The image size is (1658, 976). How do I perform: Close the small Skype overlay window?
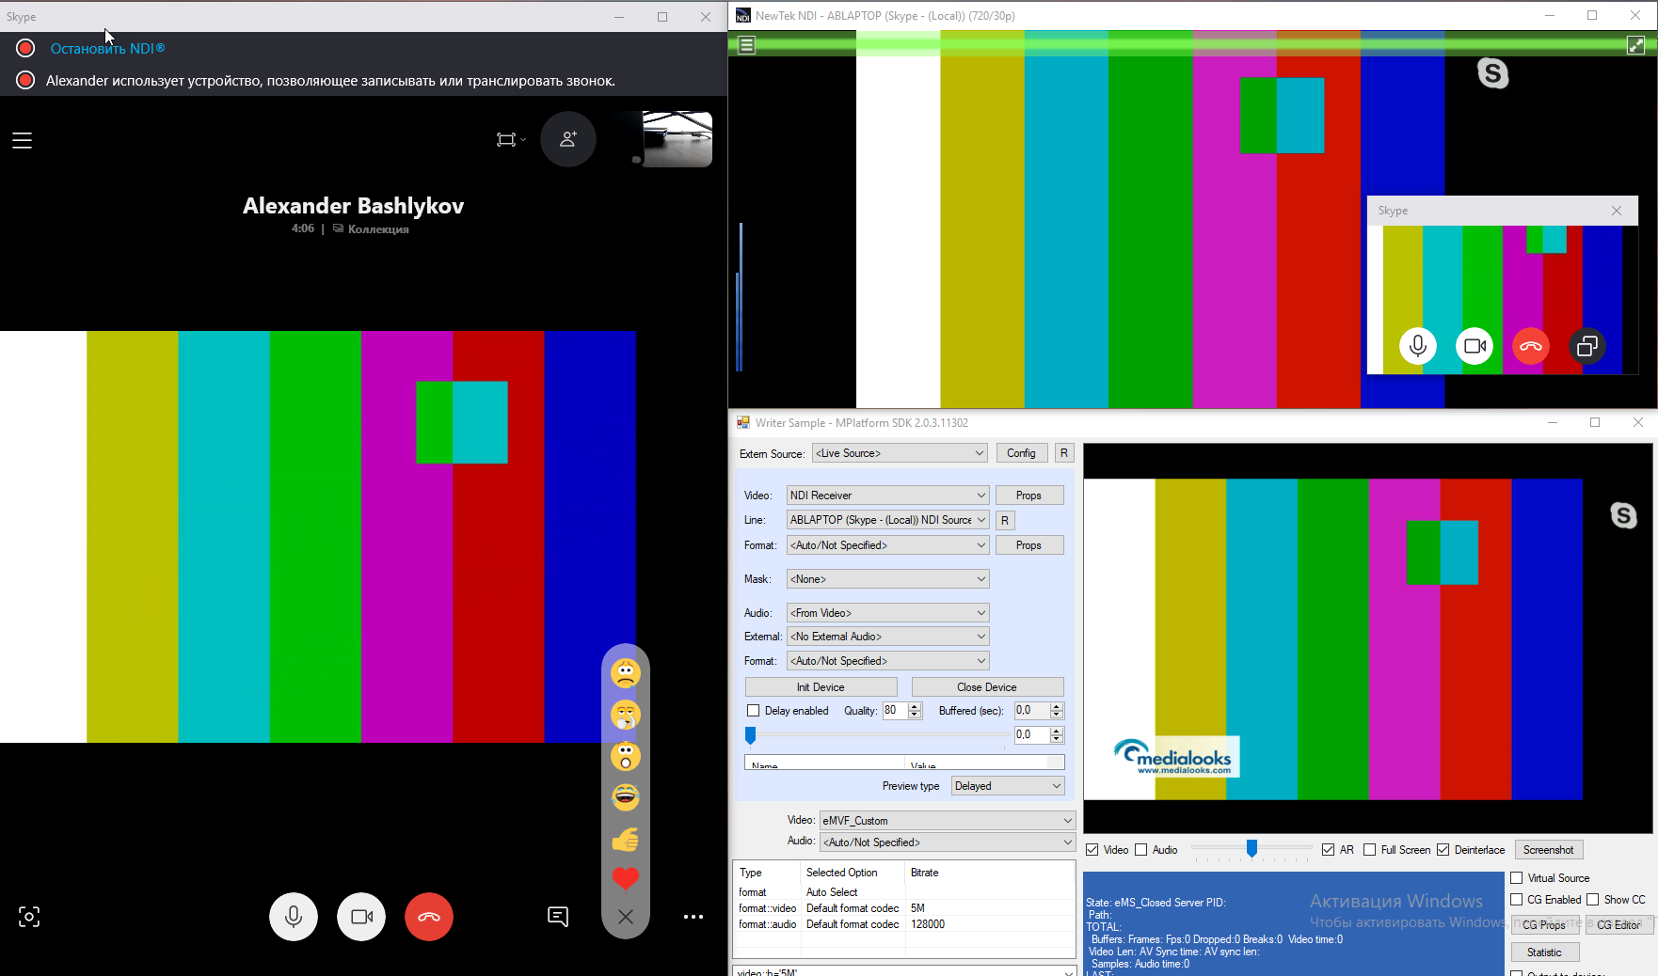[1617, 211]
